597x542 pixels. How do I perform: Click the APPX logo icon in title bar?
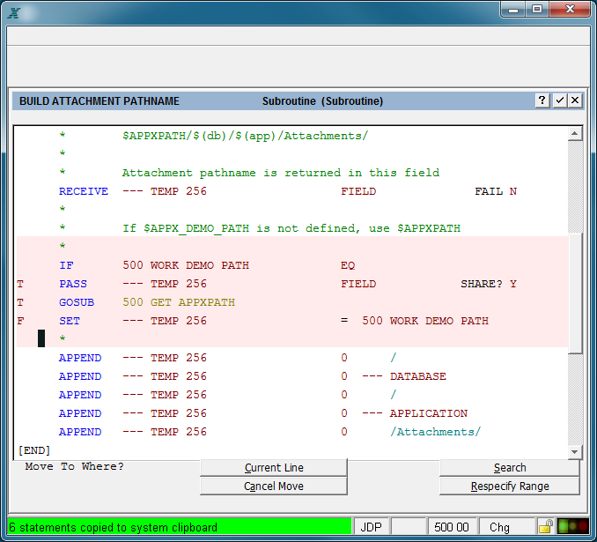pyautogui.click(x=14, y=12)
